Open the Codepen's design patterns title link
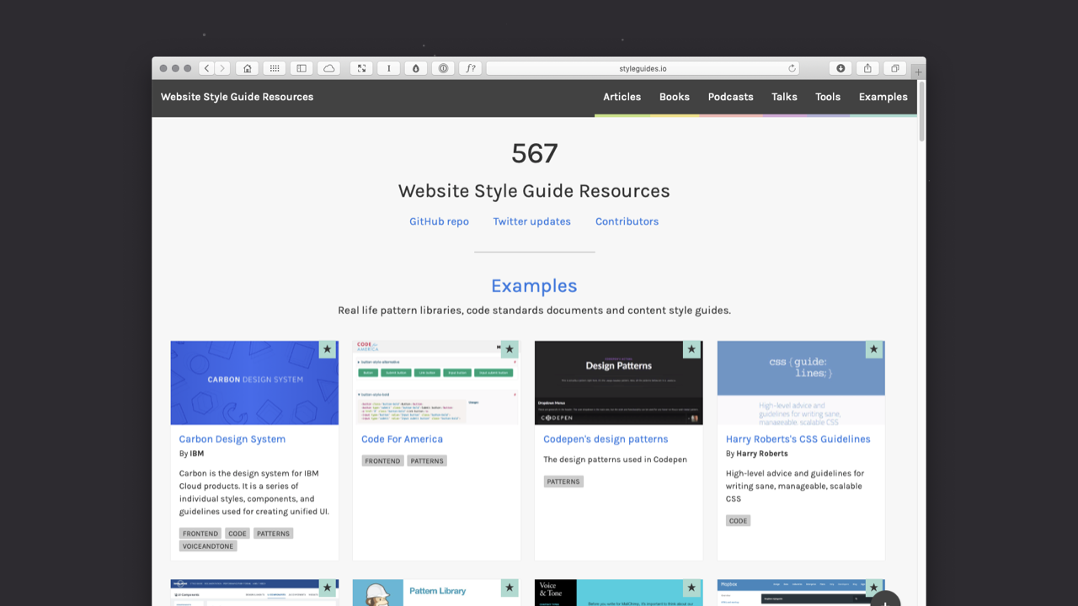Image resolution: width=1078 pixels, height=606 pixels. tap(606, 439)
